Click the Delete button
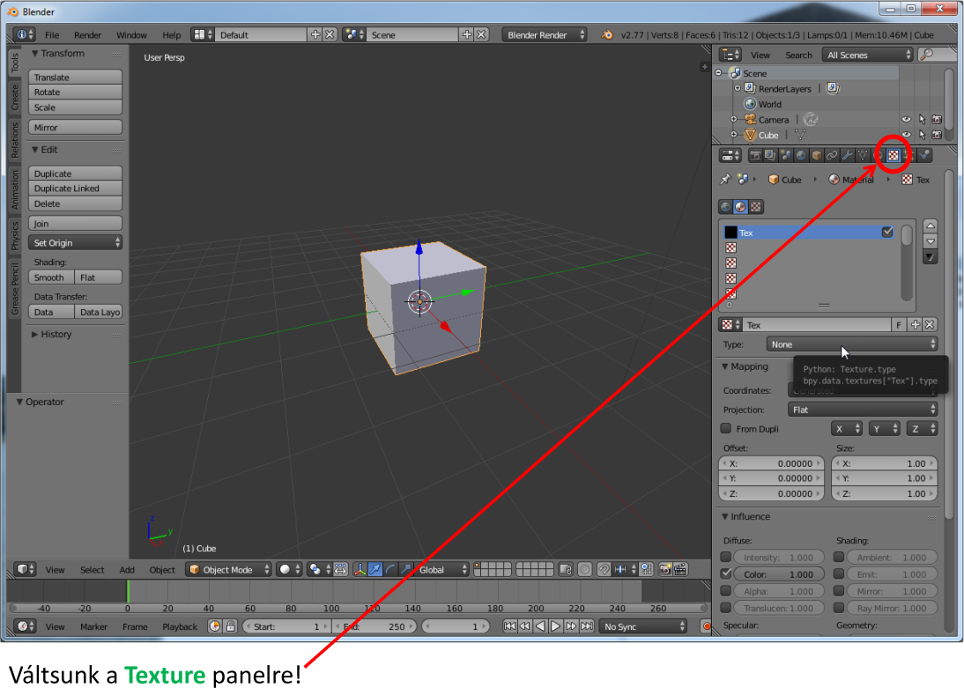The image size is (964, 688). pyautogui.click(x=75, y=203)
